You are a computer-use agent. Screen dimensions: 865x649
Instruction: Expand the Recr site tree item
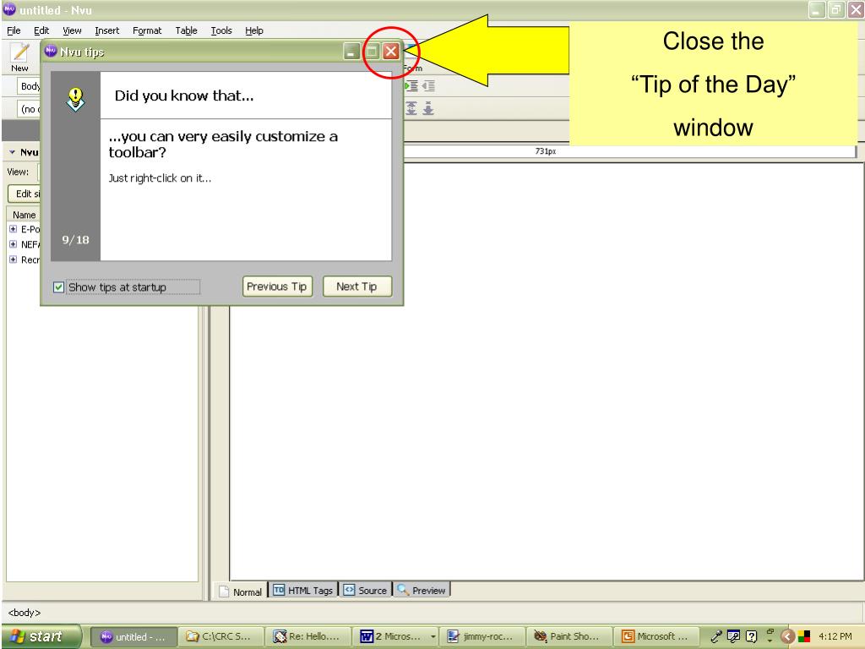14,259
